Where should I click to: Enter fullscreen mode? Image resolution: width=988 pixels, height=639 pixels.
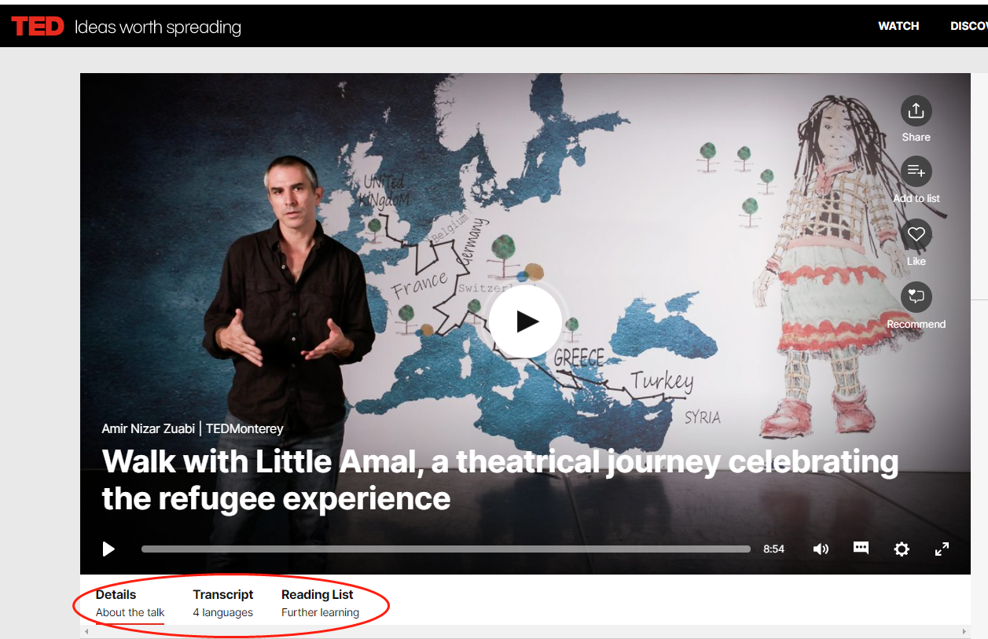coord(942,549)
